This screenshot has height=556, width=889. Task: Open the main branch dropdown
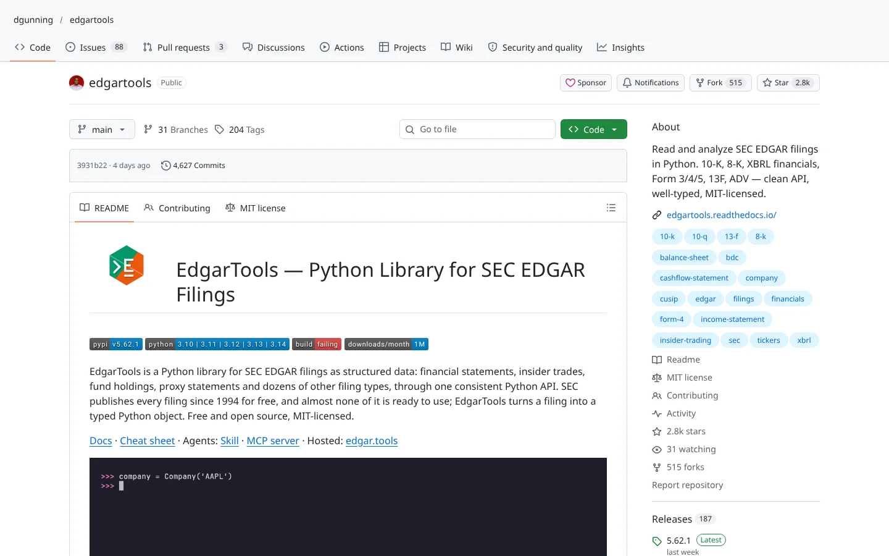click(x=102, y=129)
